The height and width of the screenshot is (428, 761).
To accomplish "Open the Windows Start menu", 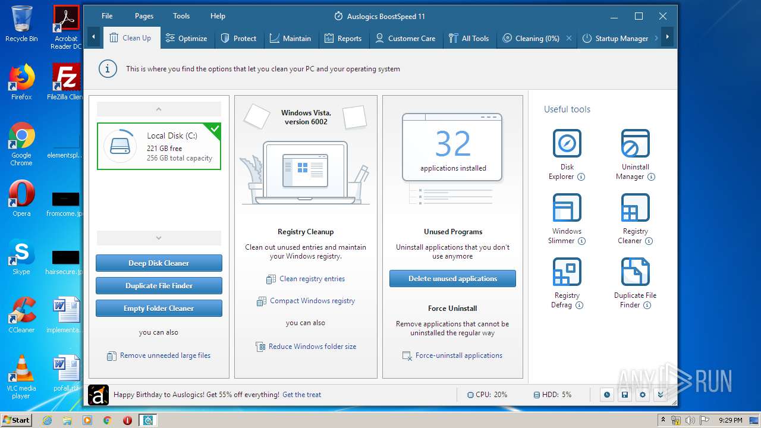I will (16, 420).
